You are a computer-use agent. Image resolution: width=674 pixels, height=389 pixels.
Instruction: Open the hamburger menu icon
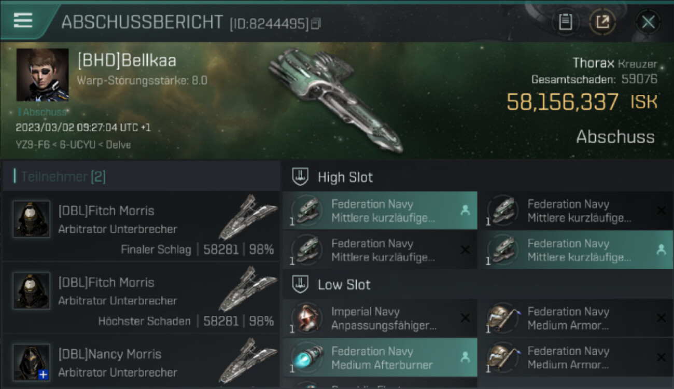pos(23,20)
